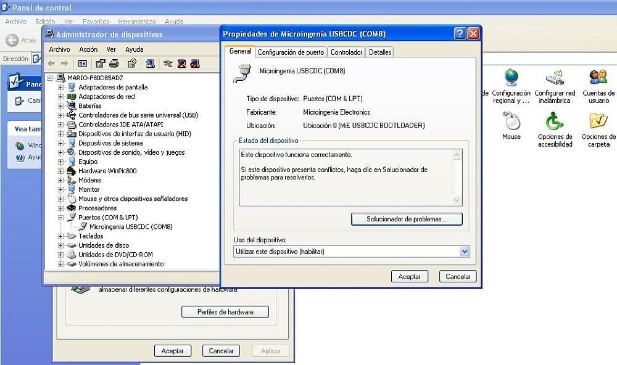Open Favoritos menu in Panel de control

click(x=96, y=22)
